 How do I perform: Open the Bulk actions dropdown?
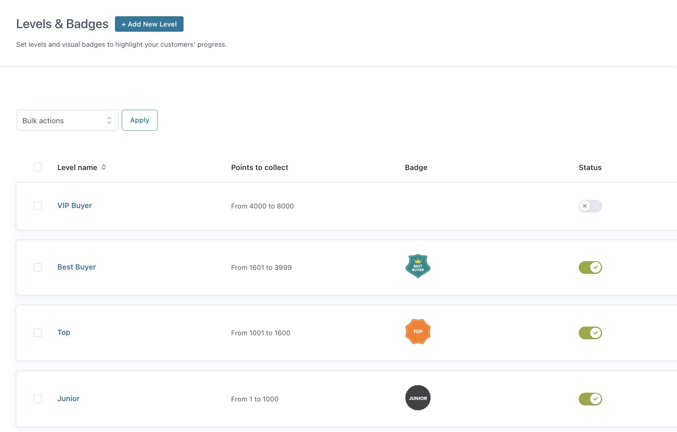[67, 120]
